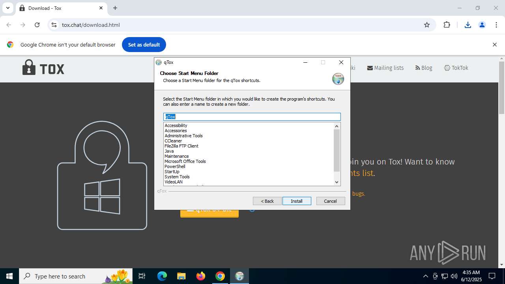Click the Chrome back navigation arrow
This screenshot has height=284, width=505.
(9, 25)
